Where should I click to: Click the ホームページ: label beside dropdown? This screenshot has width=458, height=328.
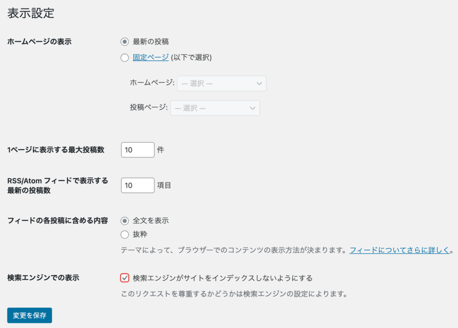[x=152, y=83]
